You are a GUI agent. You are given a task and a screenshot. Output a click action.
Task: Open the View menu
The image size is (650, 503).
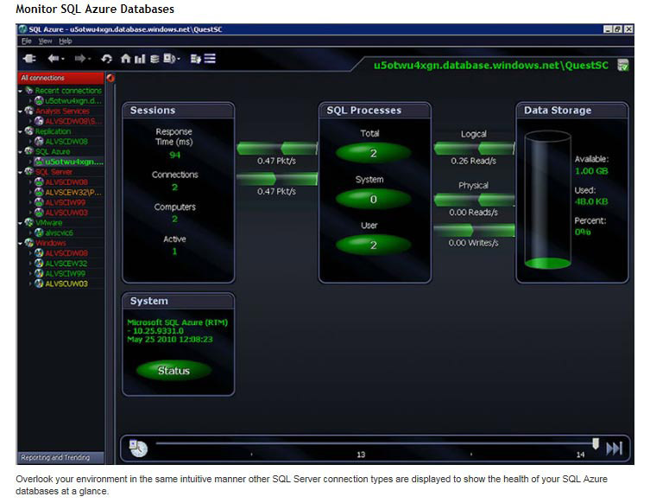(45, 41)
